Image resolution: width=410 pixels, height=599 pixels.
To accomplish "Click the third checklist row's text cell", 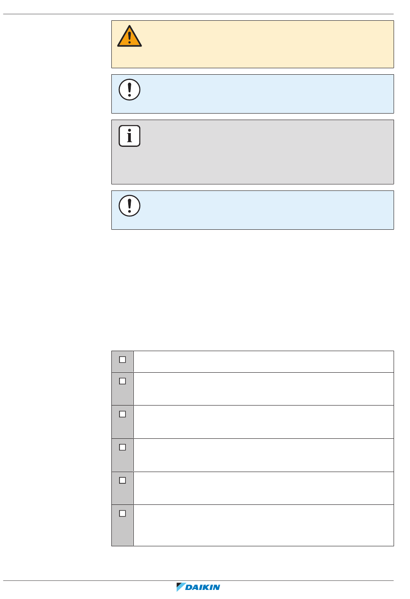I will [263, 422].
